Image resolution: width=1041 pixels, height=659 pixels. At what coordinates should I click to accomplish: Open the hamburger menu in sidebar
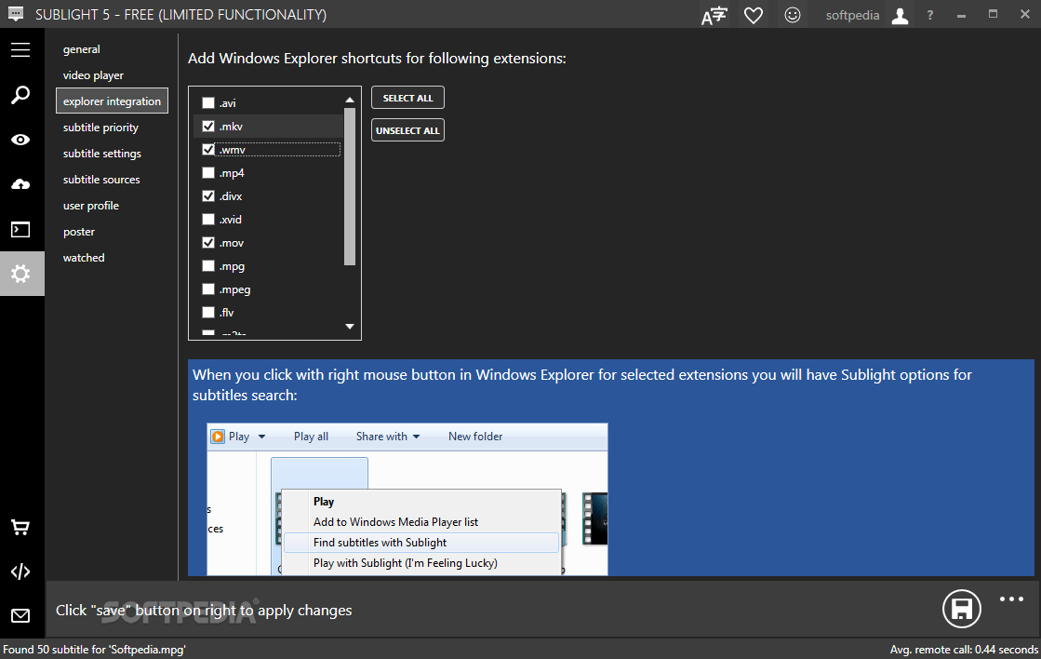20,50
